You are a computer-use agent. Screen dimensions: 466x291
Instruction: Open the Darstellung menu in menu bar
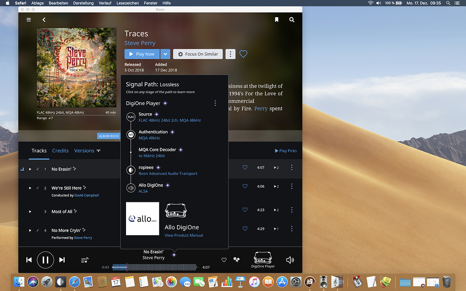(x=83, y=3)
